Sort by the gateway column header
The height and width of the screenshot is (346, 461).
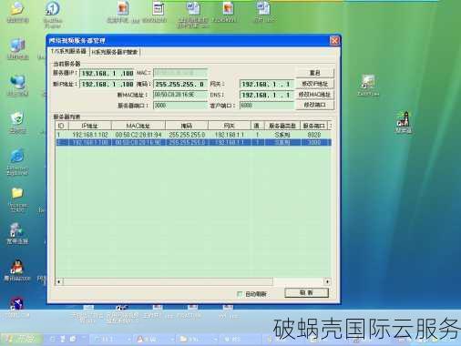[229, 126]
